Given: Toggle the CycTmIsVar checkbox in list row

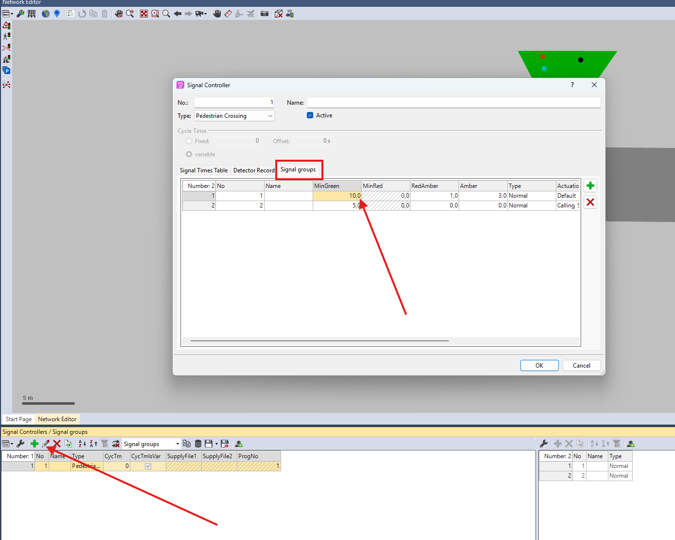Looking at the screenshot, I should [x=148, y=466].
